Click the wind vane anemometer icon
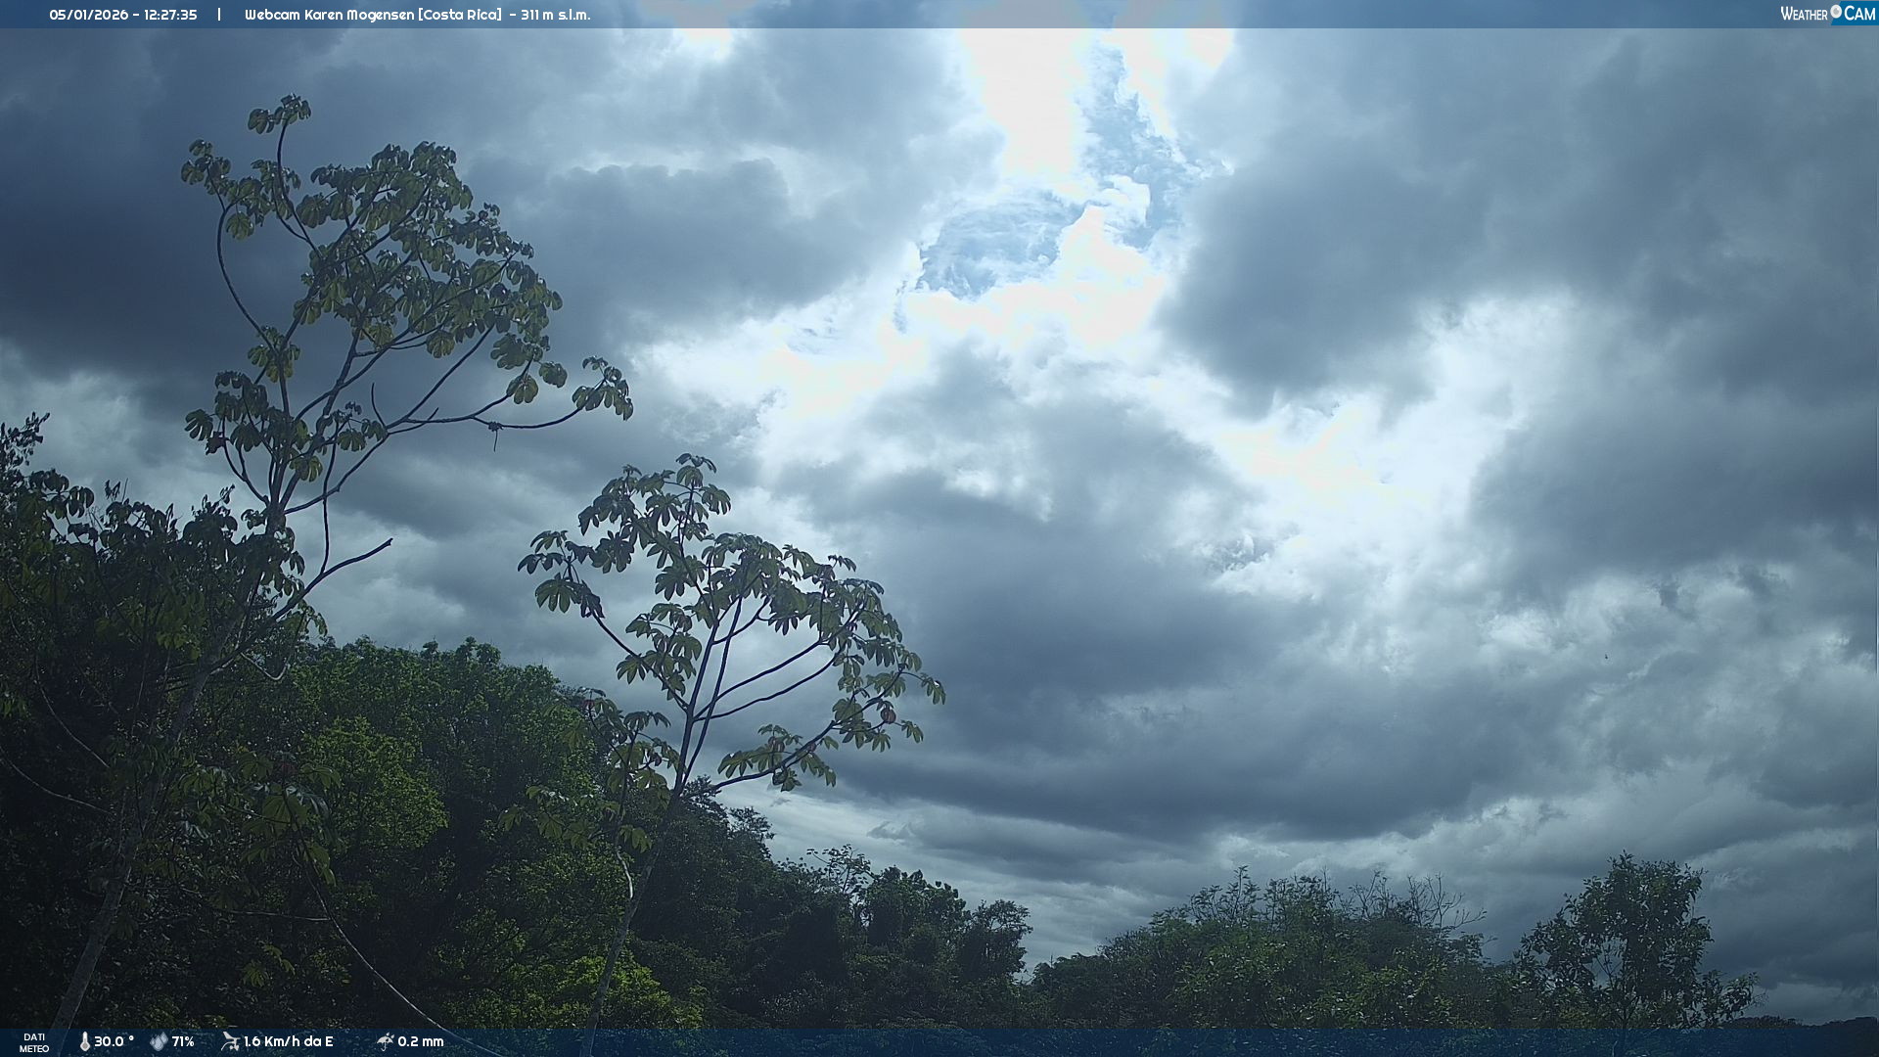The image size is (1879, 1057). point(230,1041)
